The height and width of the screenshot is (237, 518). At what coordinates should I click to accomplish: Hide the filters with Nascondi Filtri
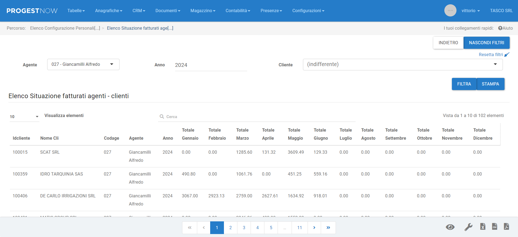coord(486,43)
